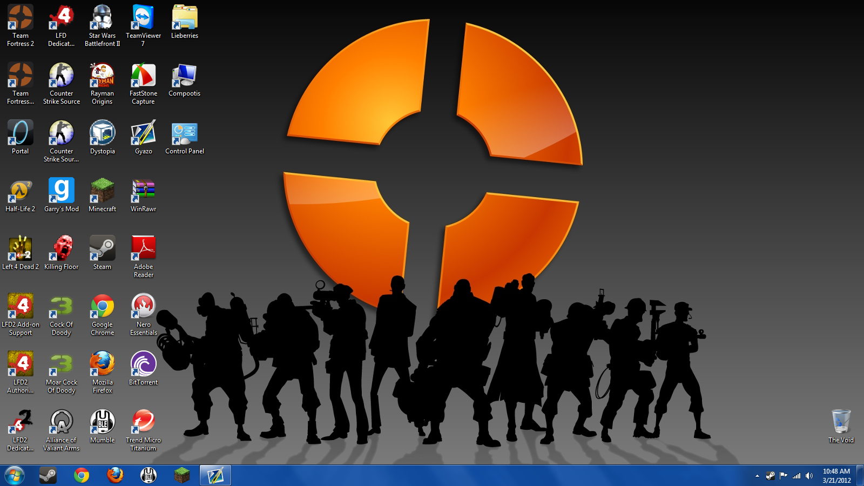This screenshot has height=486, width=864.
Task: Select the LFD Dedicat... shortcut with red 4
Action: click(62, 25)
